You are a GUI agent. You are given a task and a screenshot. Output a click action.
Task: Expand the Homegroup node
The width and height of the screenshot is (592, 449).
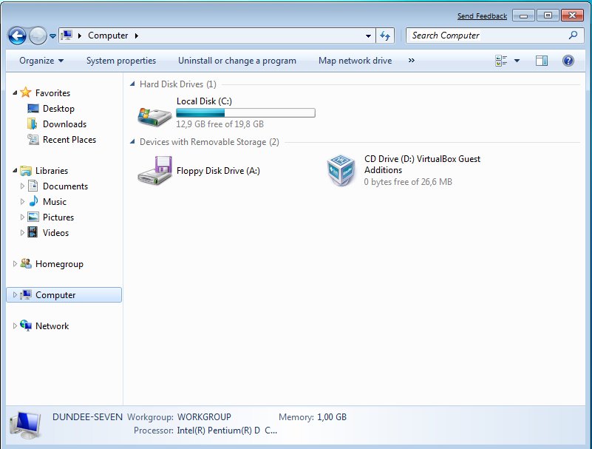point(15,263)
